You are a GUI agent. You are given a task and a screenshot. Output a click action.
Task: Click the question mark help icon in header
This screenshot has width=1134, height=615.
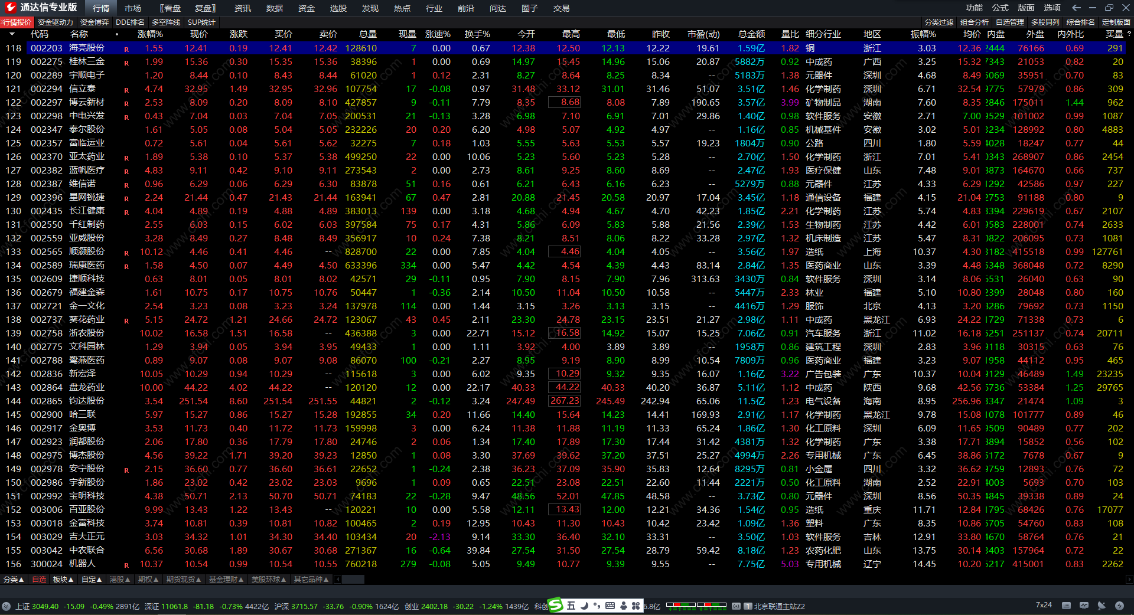[1129, 34]
